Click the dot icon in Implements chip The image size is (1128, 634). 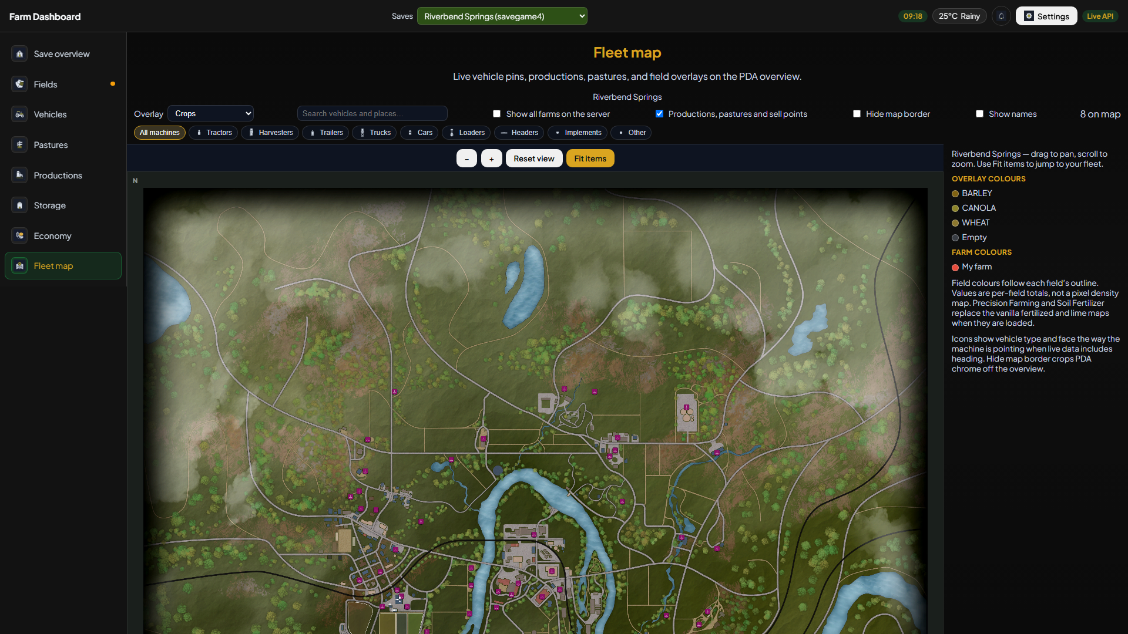tap(558, 133)
